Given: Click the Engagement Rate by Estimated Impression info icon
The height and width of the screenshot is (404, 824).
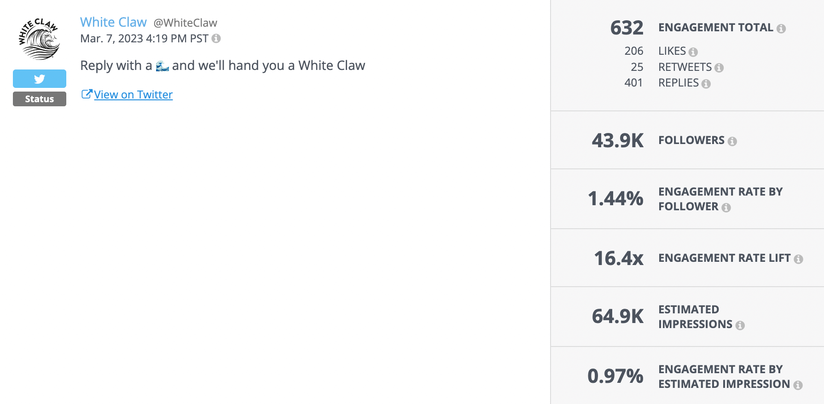Looking at the screenshot, I should pyautogui.click(x=797, y=385).
